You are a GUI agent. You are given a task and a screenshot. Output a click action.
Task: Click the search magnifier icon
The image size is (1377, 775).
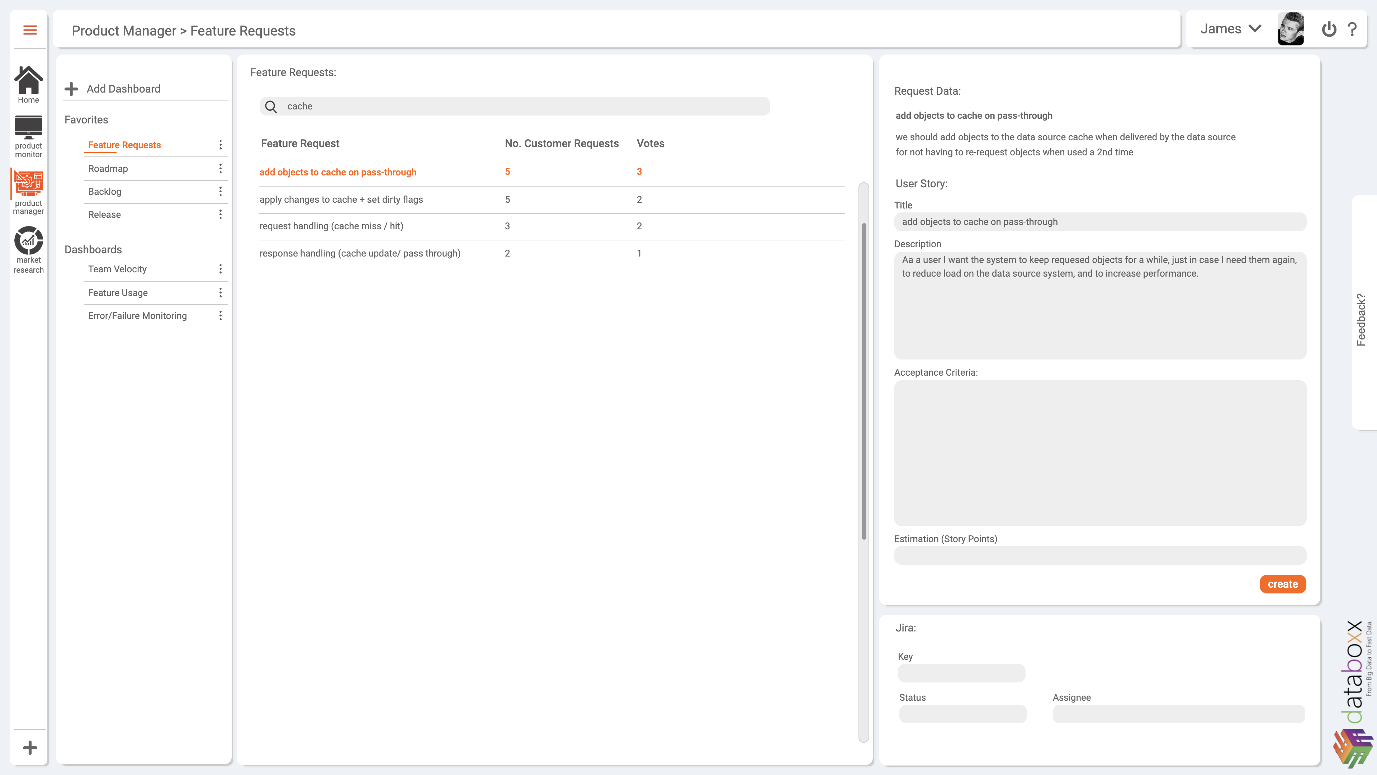point(271,107)
